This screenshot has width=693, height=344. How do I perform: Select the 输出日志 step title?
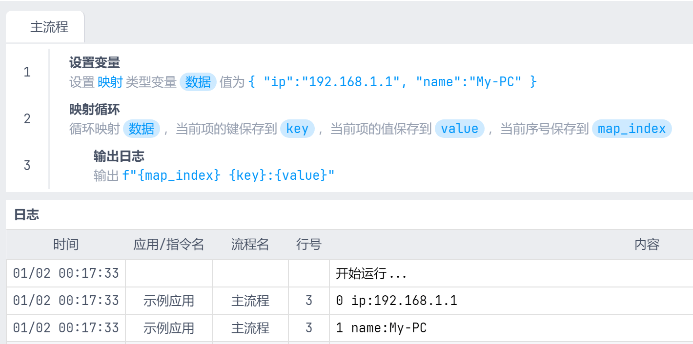click(x=119, y=156)
